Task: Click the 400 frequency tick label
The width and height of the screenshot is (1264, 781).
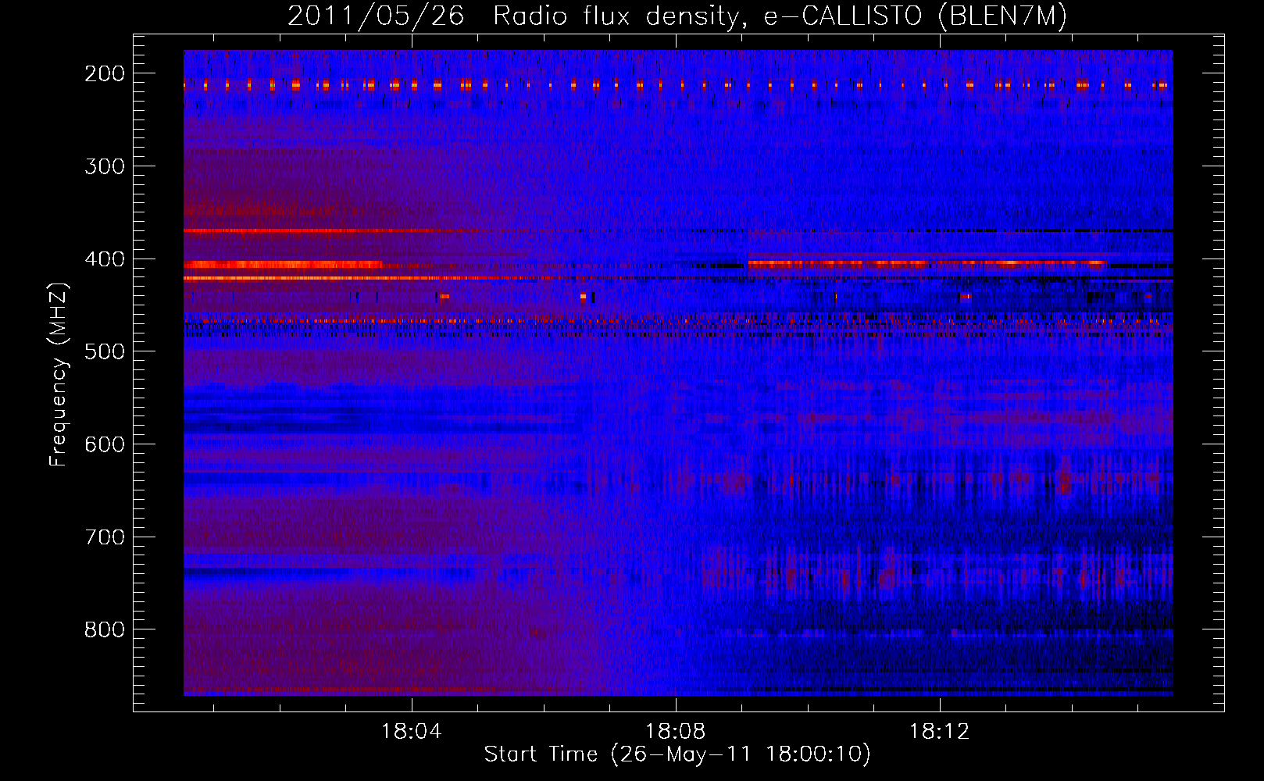Action: coord(104,259)
